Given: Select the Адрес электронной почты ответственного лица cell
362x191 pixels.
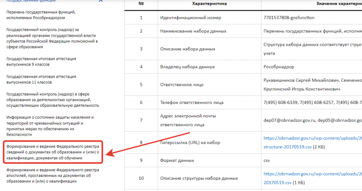Looking at the screenshot, I should pyautogui.click(x=209, y=121).
